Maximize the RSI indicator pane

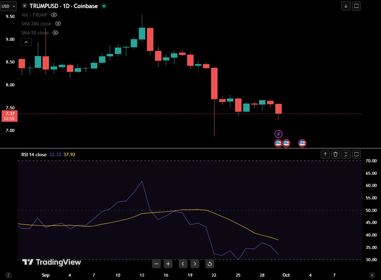(356, 155)
